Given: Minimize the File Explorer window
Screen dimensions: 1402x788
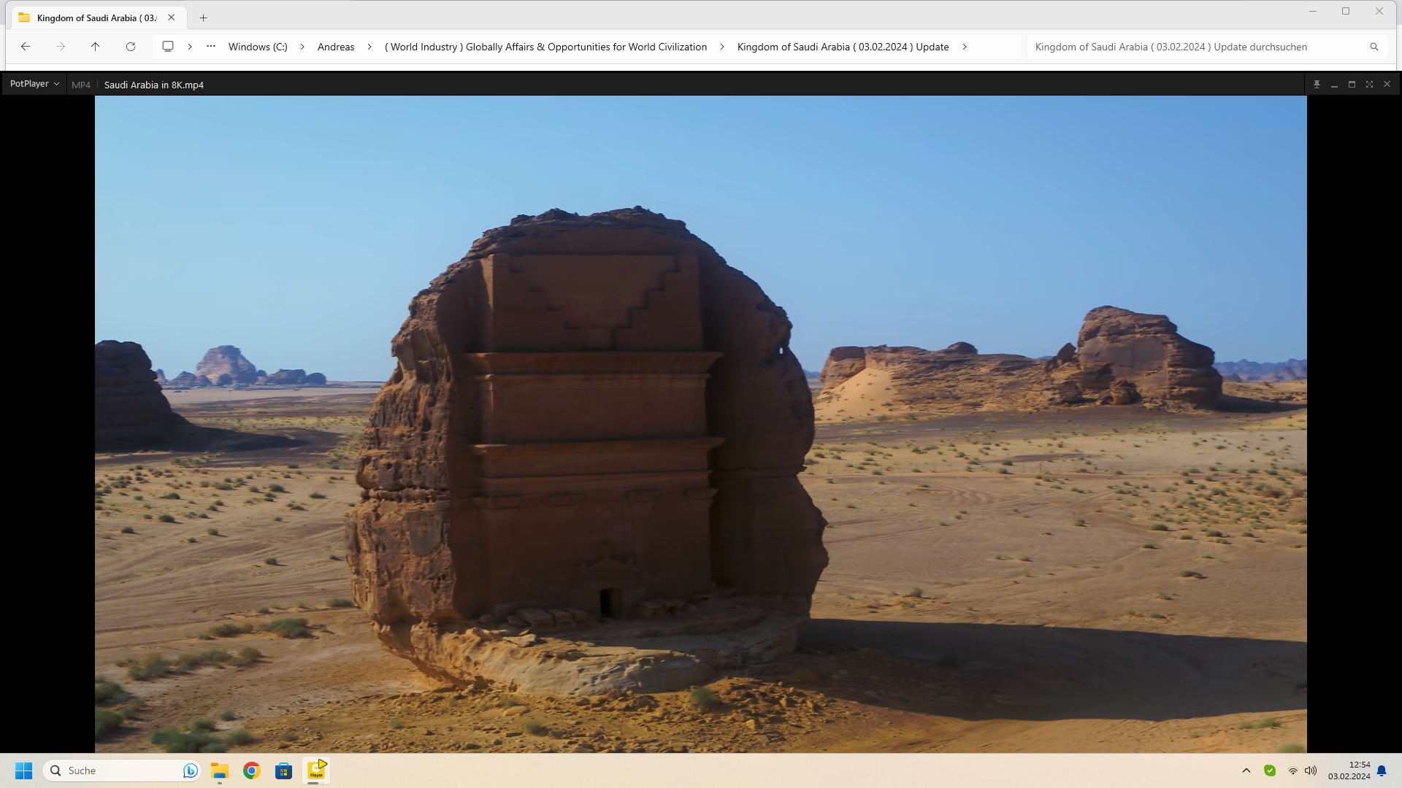Looking at the screenshot, I should pos(1313,11).
